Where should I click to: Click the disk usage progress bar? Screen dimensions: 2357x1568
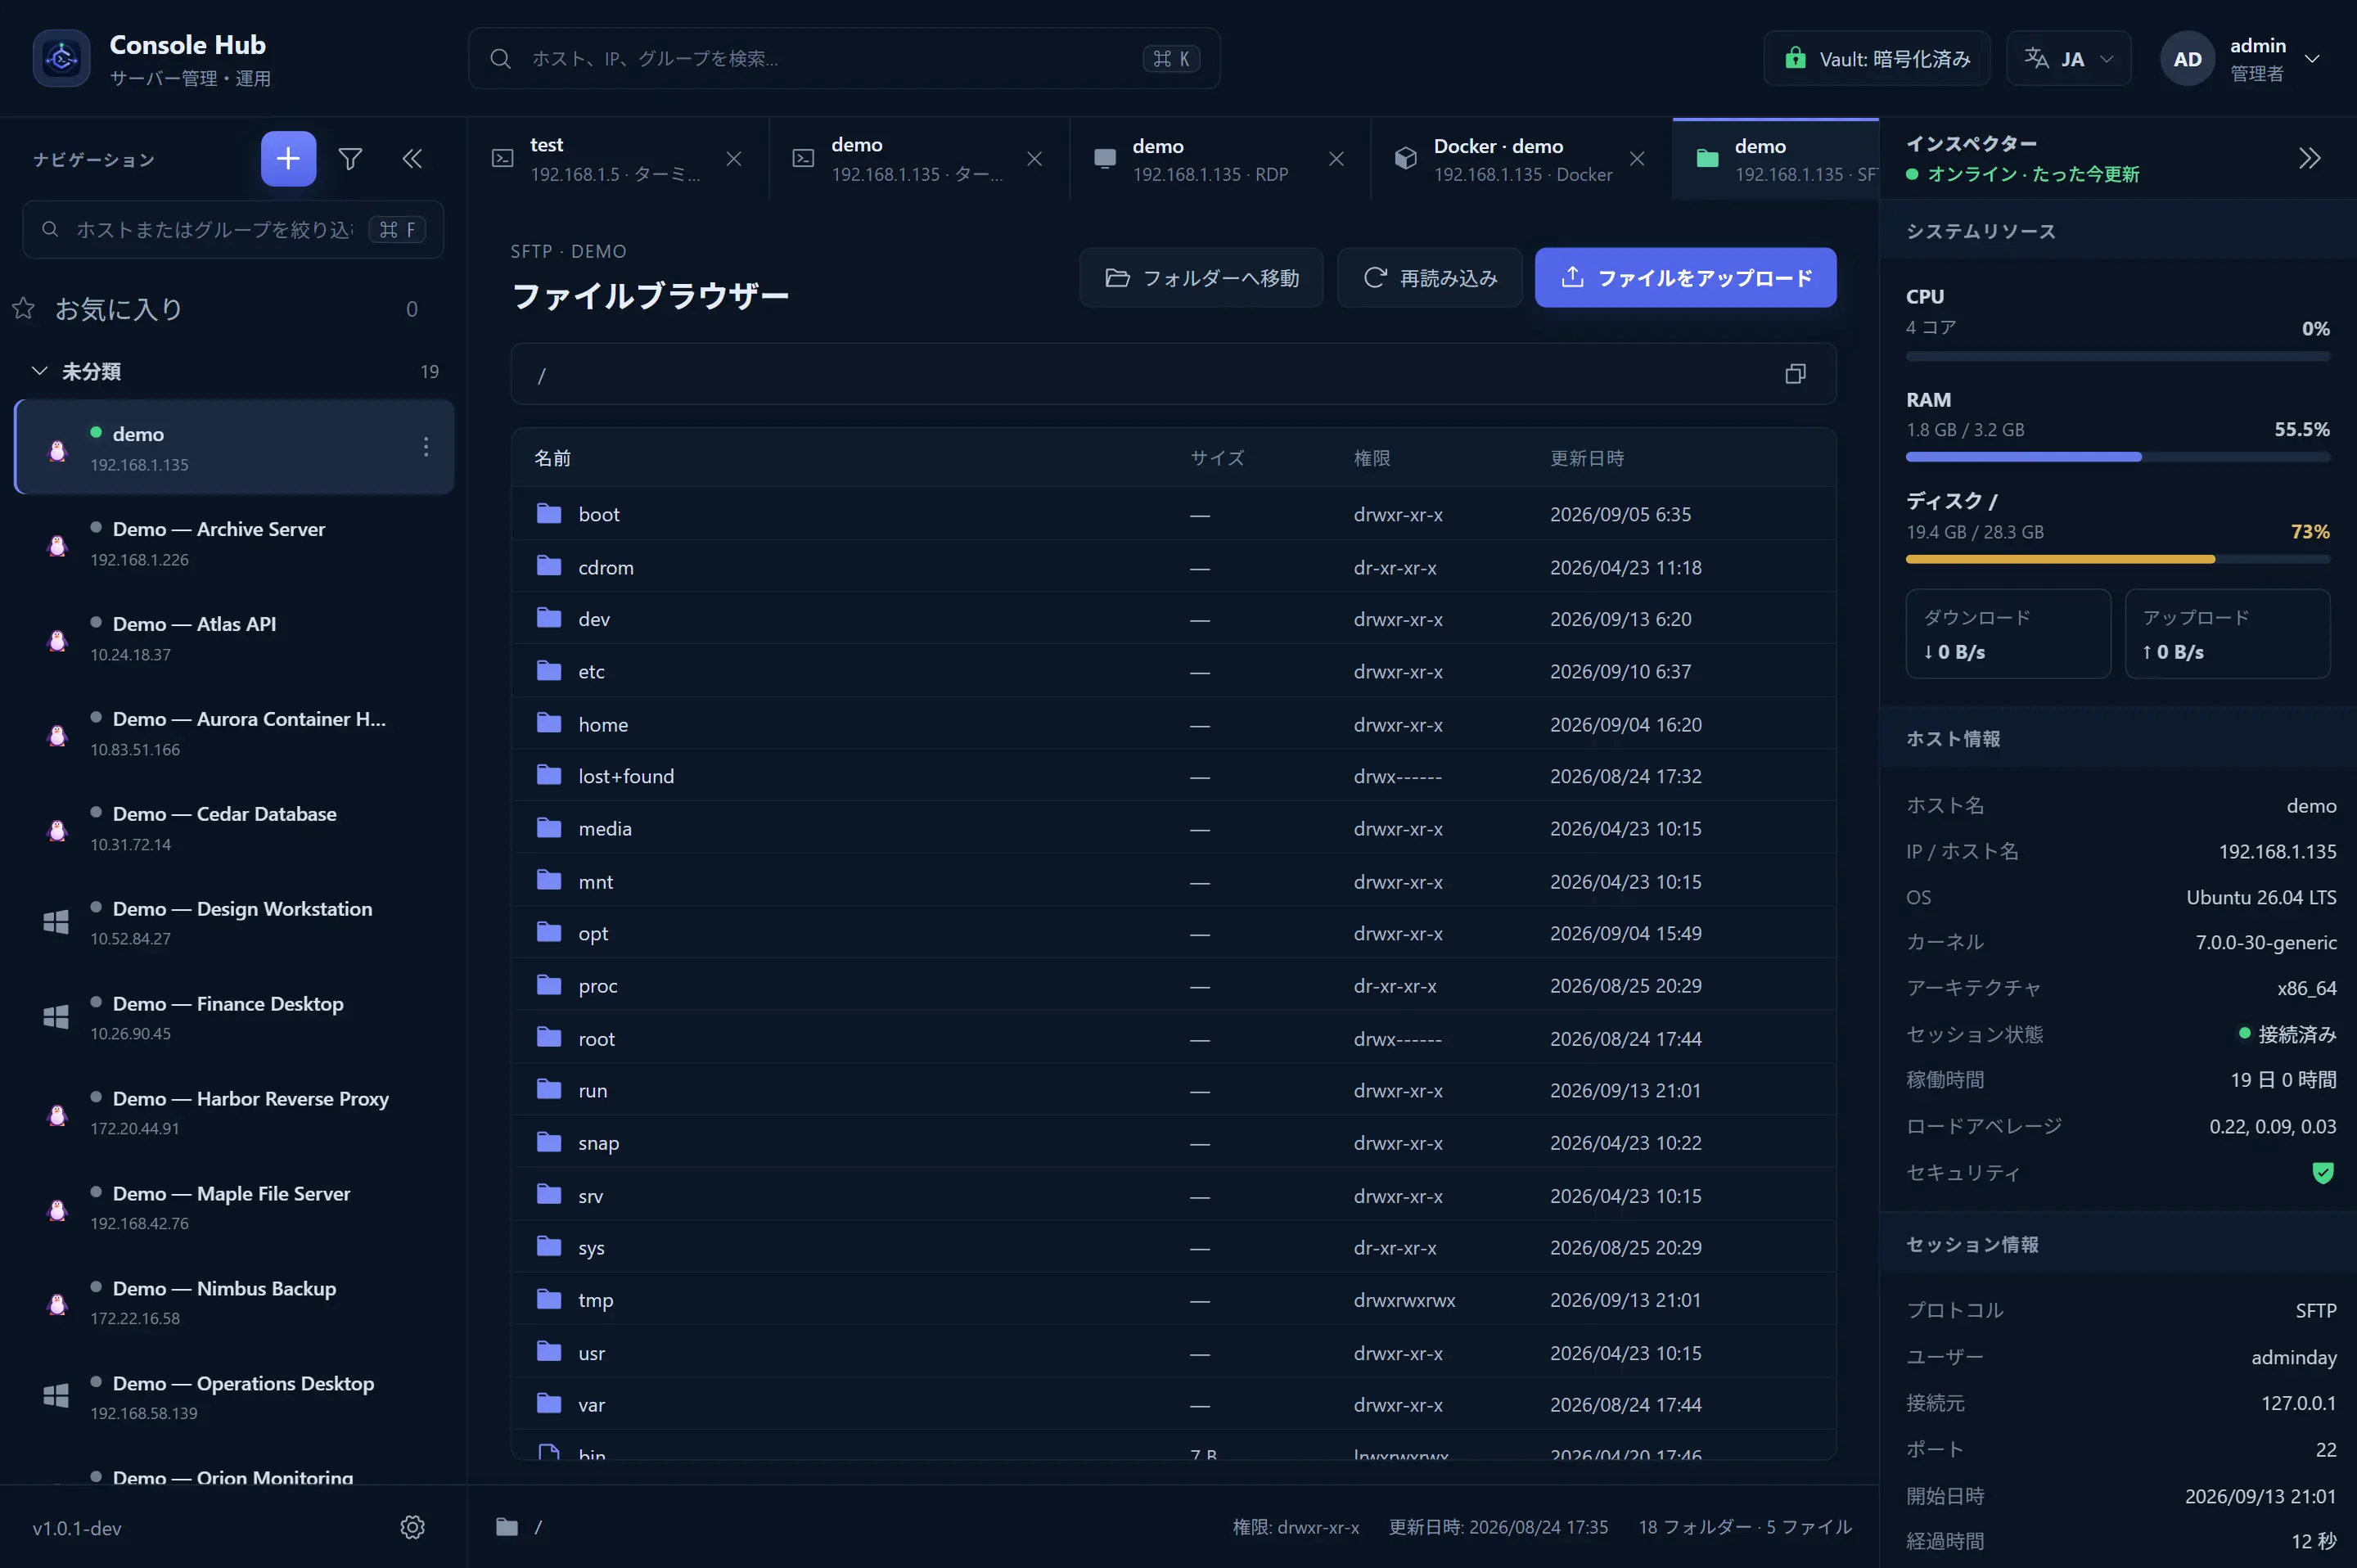2117,559
